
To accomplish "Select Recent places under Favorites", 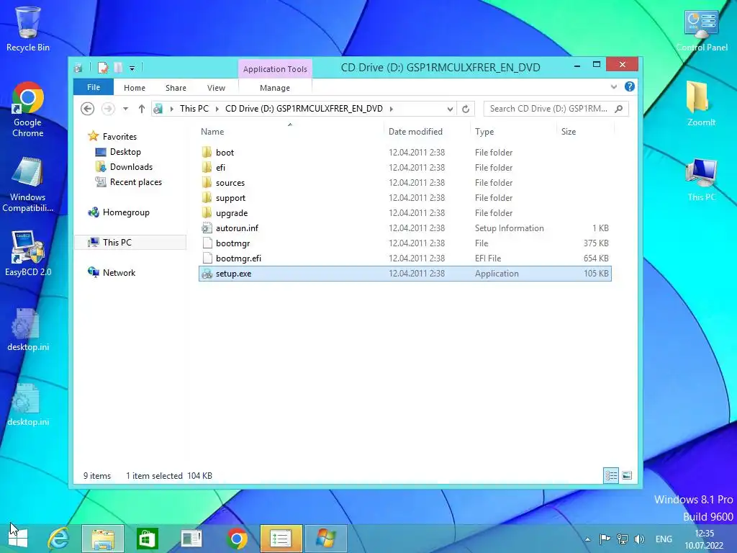I will coord(135,182).
